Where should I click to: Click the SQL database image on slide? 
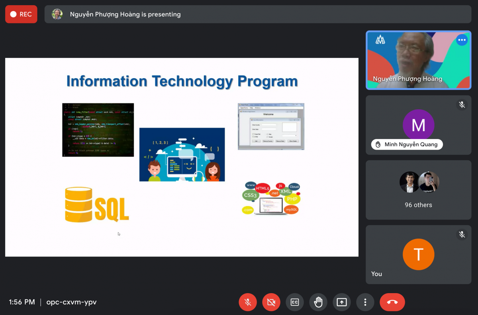point(97,205)
